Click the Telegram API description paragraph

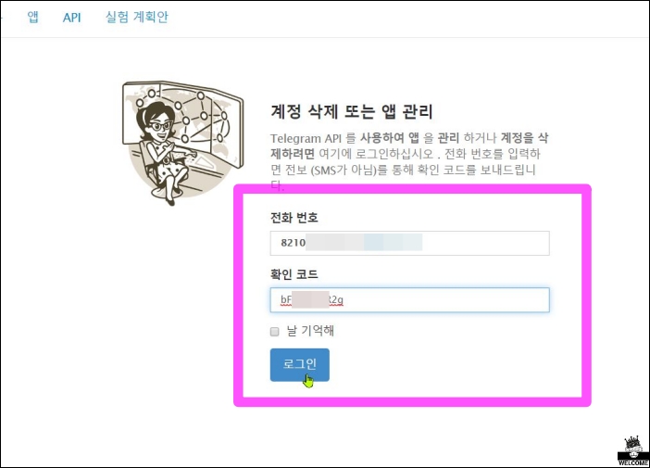tap(409, 161)
